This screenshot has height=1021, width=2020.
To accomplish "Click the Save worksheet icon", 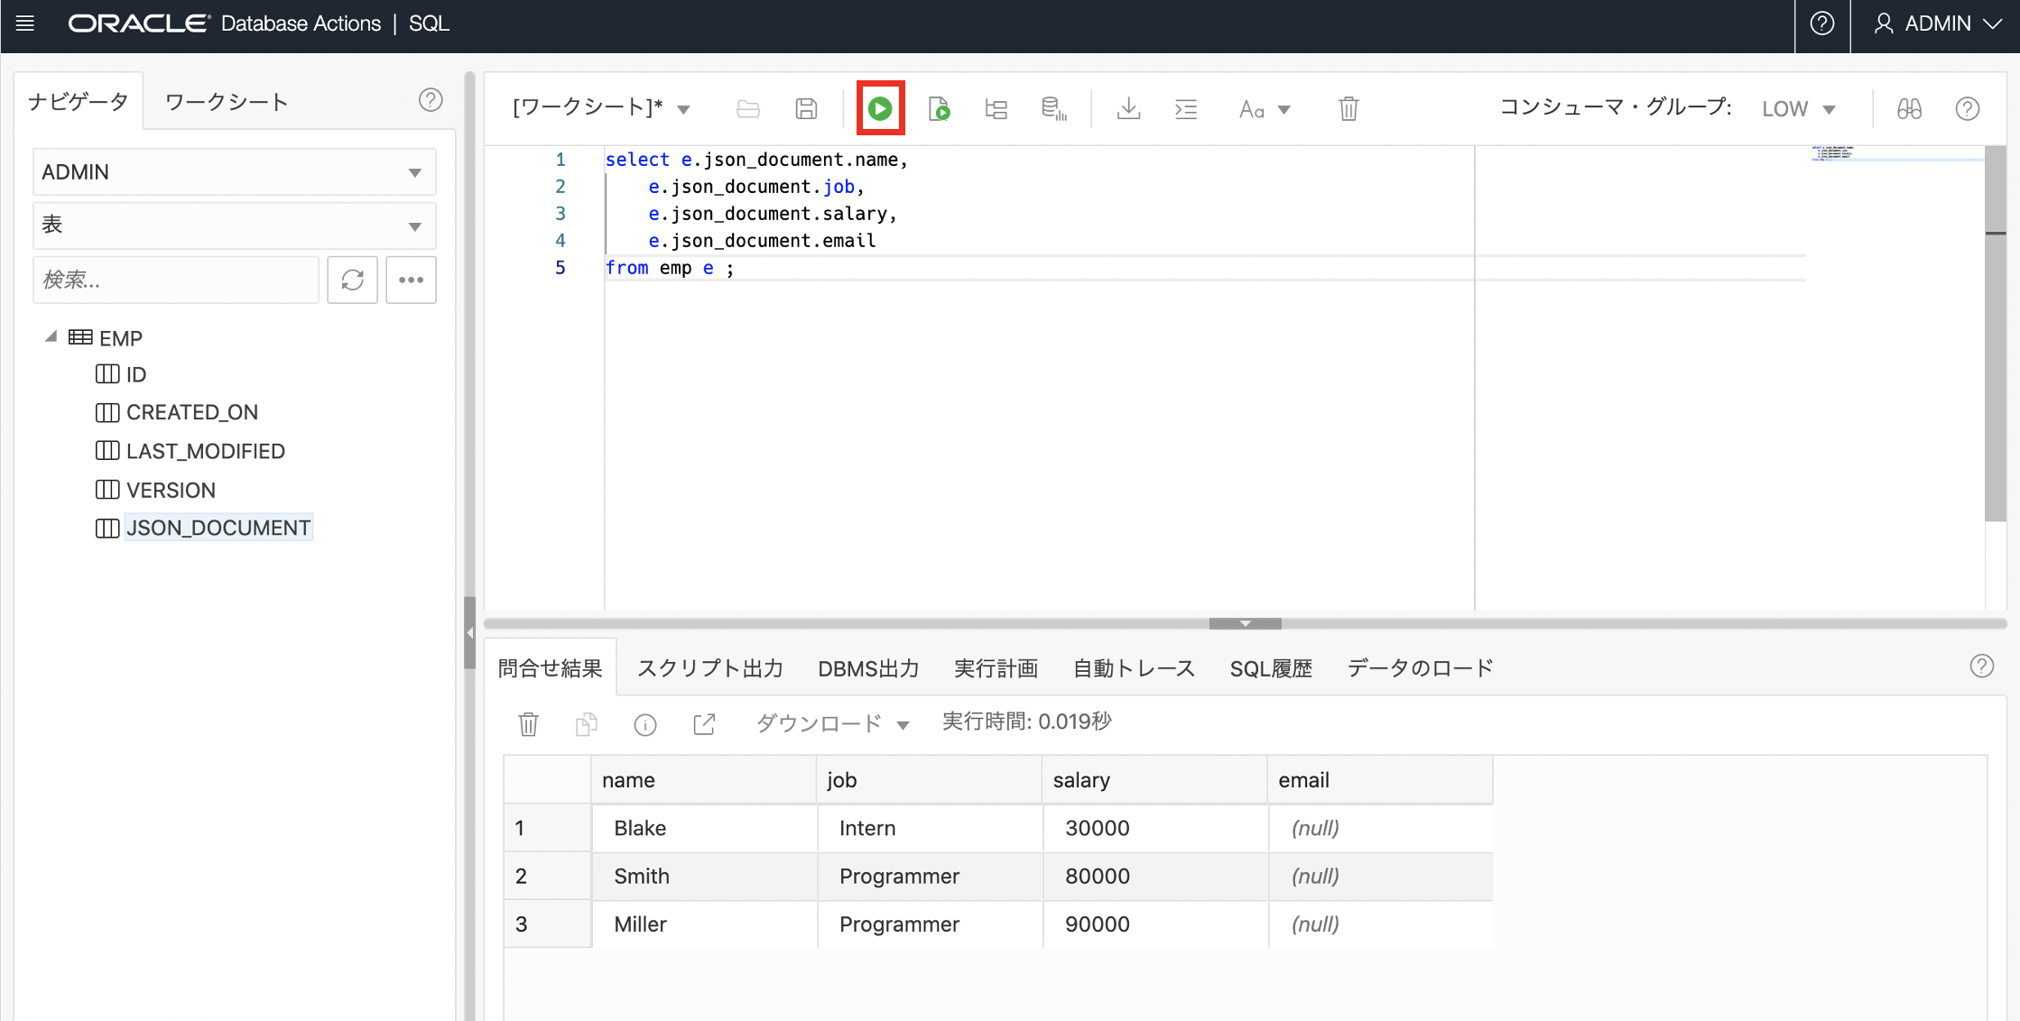I will coord(806,109).
